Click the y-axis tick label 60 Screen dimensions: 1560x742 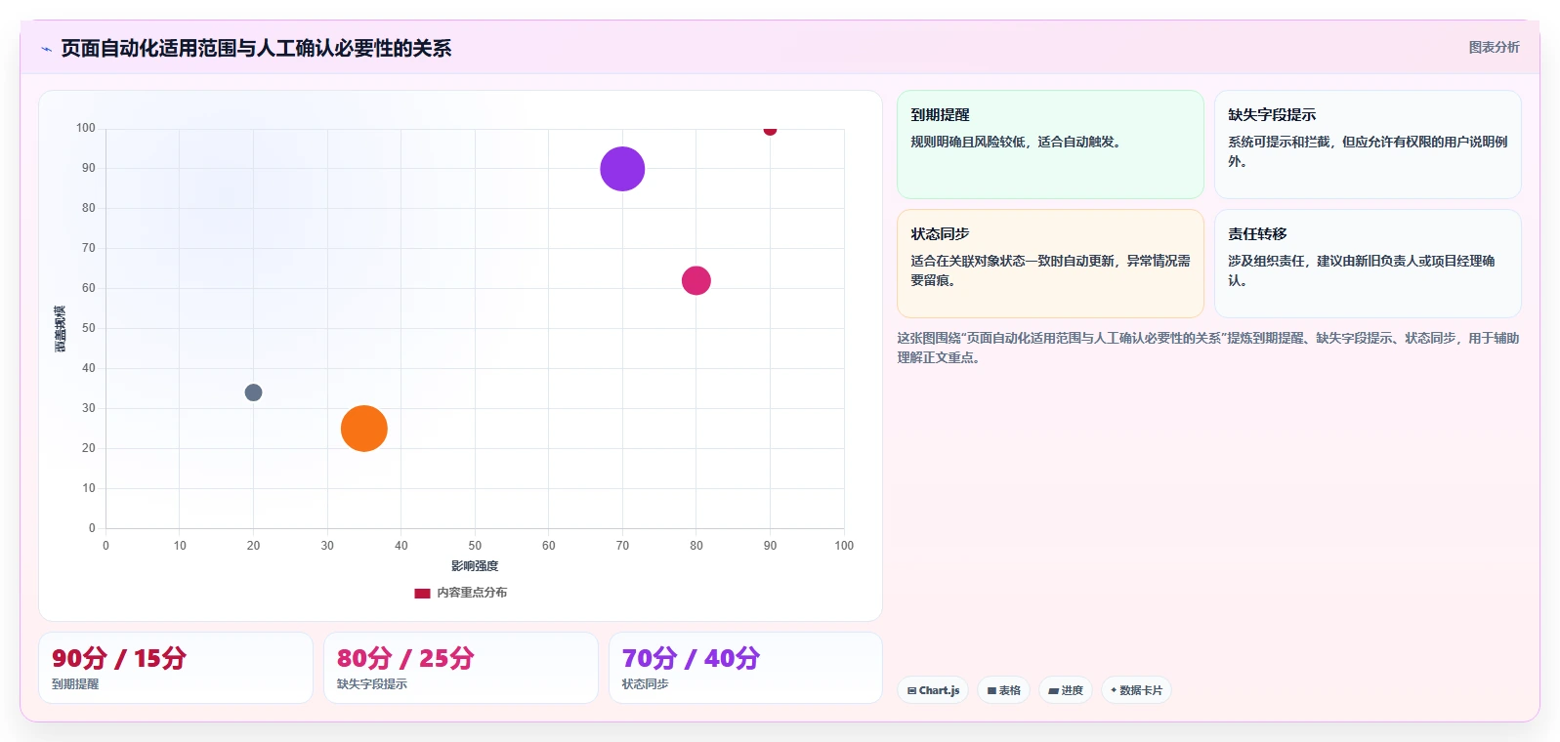point(89,288)
